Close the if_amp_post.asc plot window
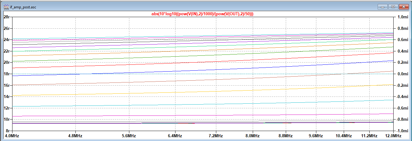Viewport: 412px width, 141px height. [404, 7]
